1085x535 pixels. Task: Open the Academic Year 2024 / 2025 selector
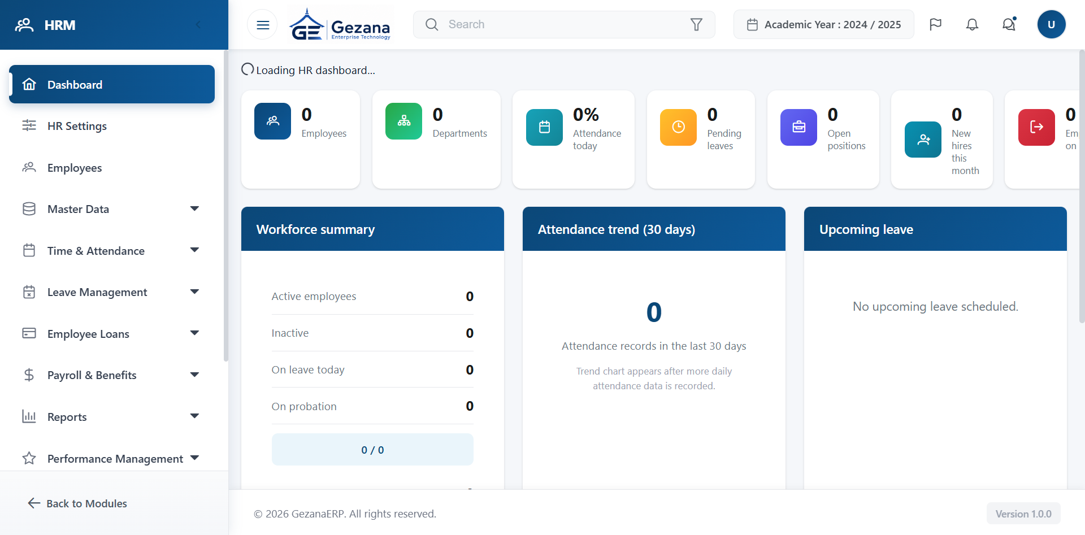click(x=823, y=24)
